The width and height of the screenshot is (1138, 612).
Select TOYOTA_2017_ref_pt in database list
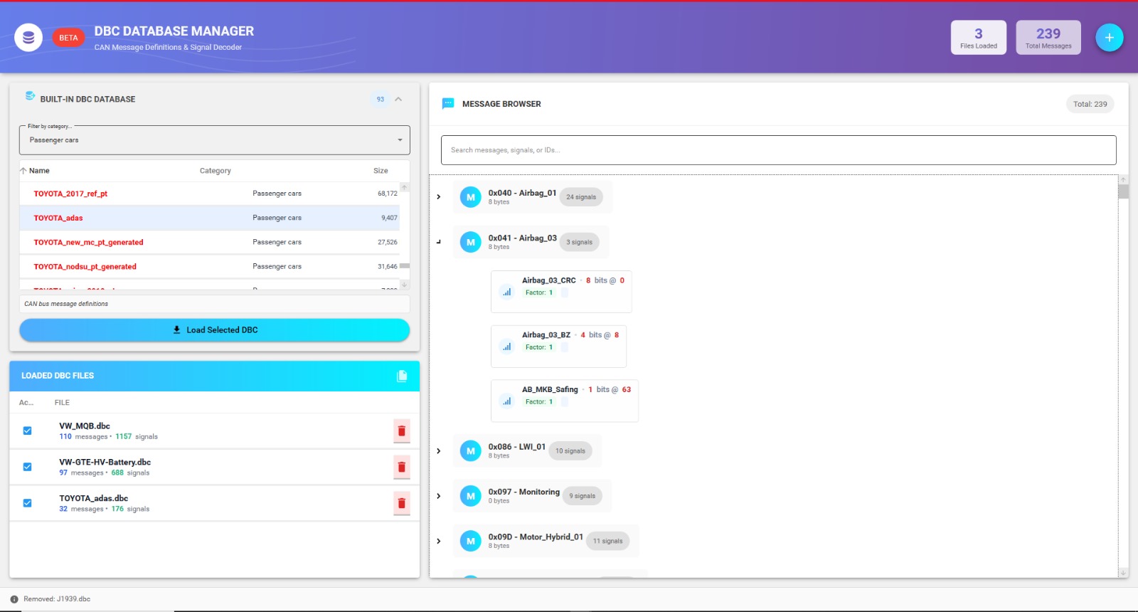(x=70, y=194)
